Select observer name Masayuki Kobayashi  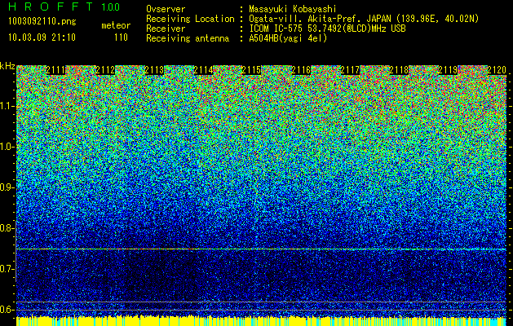[292, 9]
